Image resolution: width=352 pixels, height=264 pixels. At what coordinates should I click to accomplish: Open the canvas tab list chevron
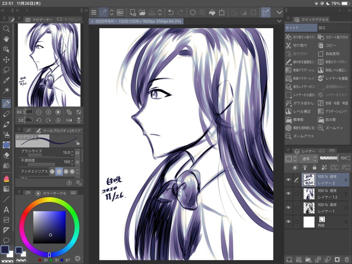(279, 21)
